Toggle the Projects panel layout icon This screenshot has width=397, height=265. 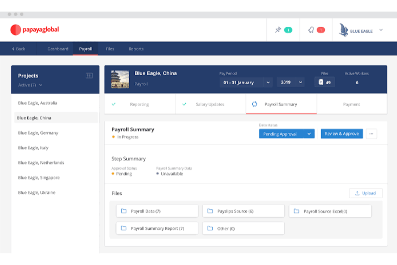coord(89,76)
